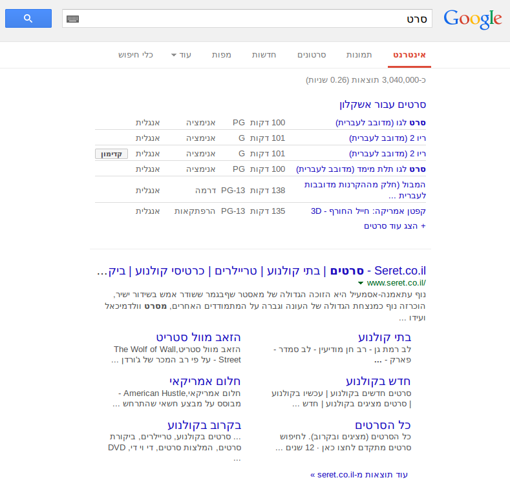Open the first ריו 2 (מדובב לעברית) link
Image resolution: width=510 pixels, height=491 pixels.
pyautogui.click(x=387, y=138)
